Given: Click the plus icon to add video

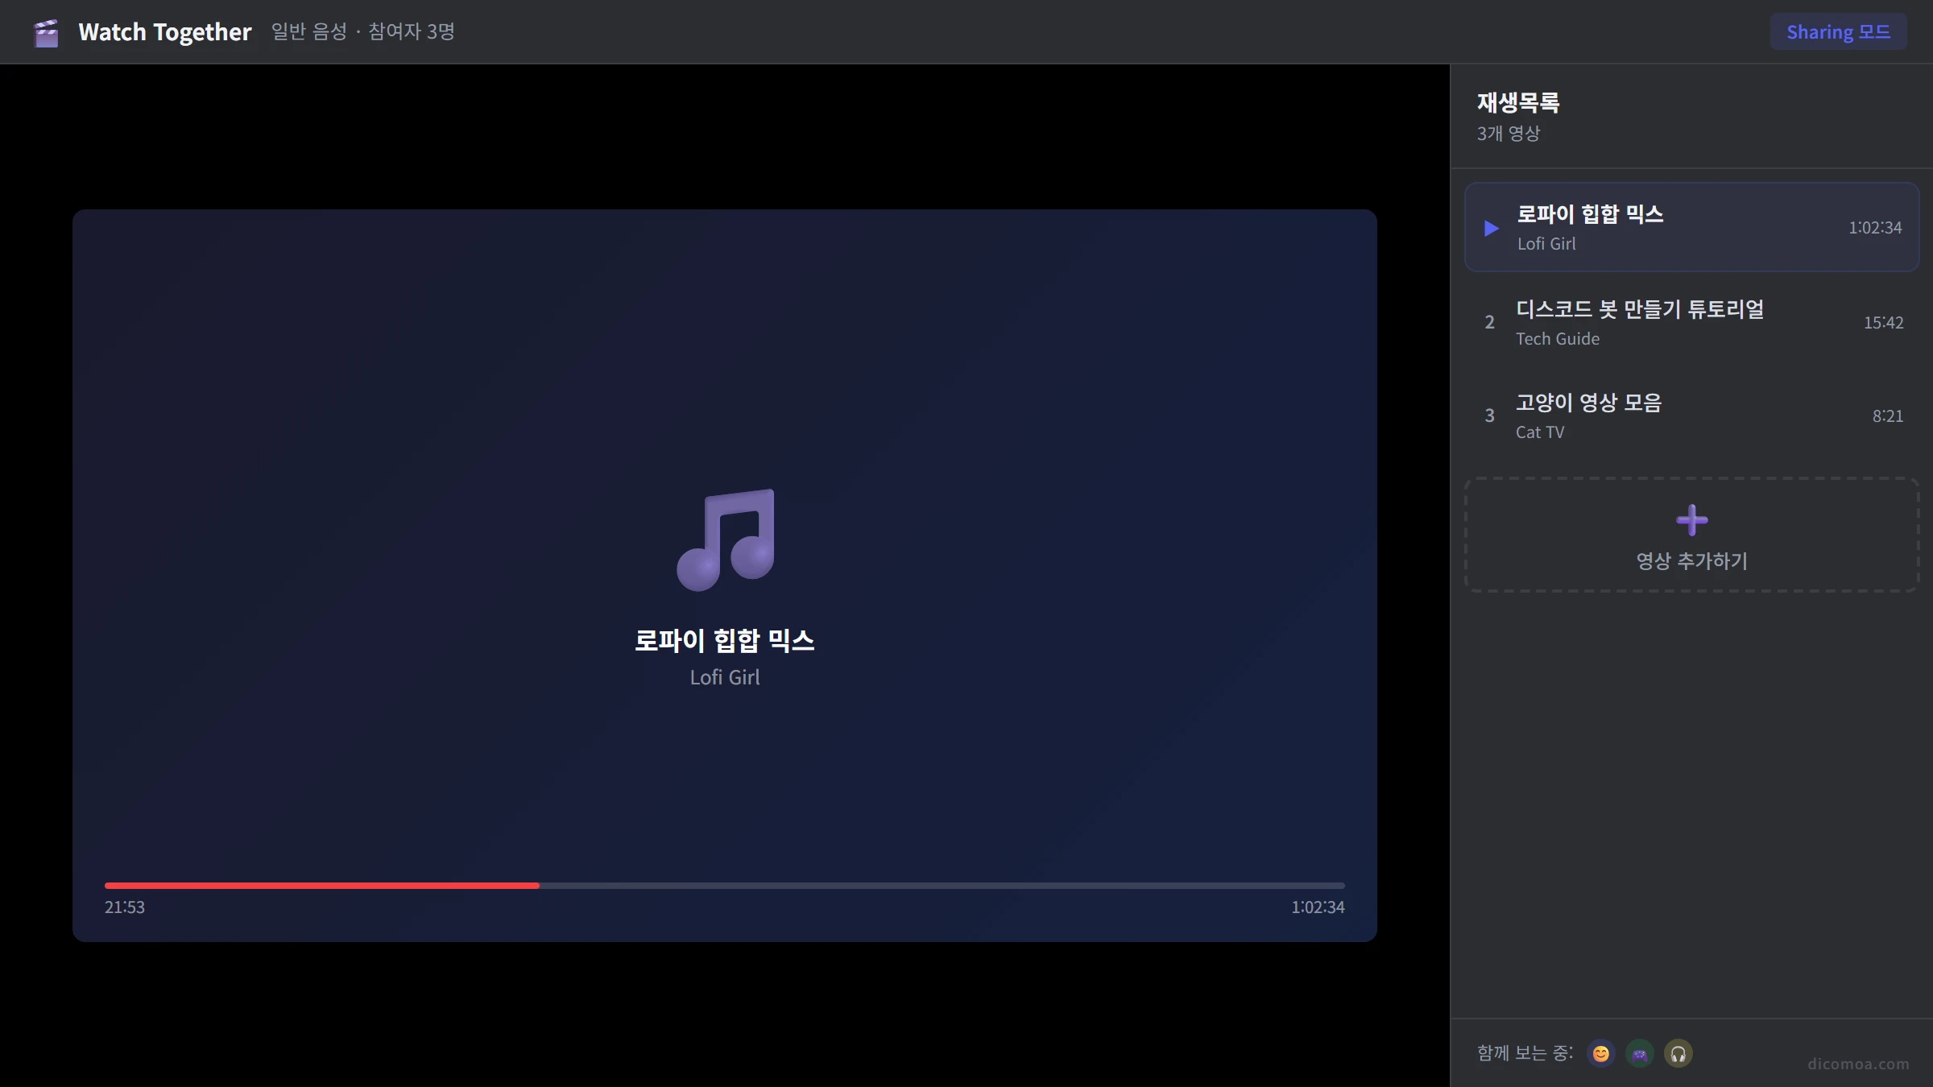Looking at the screenshot, I should click(x=1691, y=520).
